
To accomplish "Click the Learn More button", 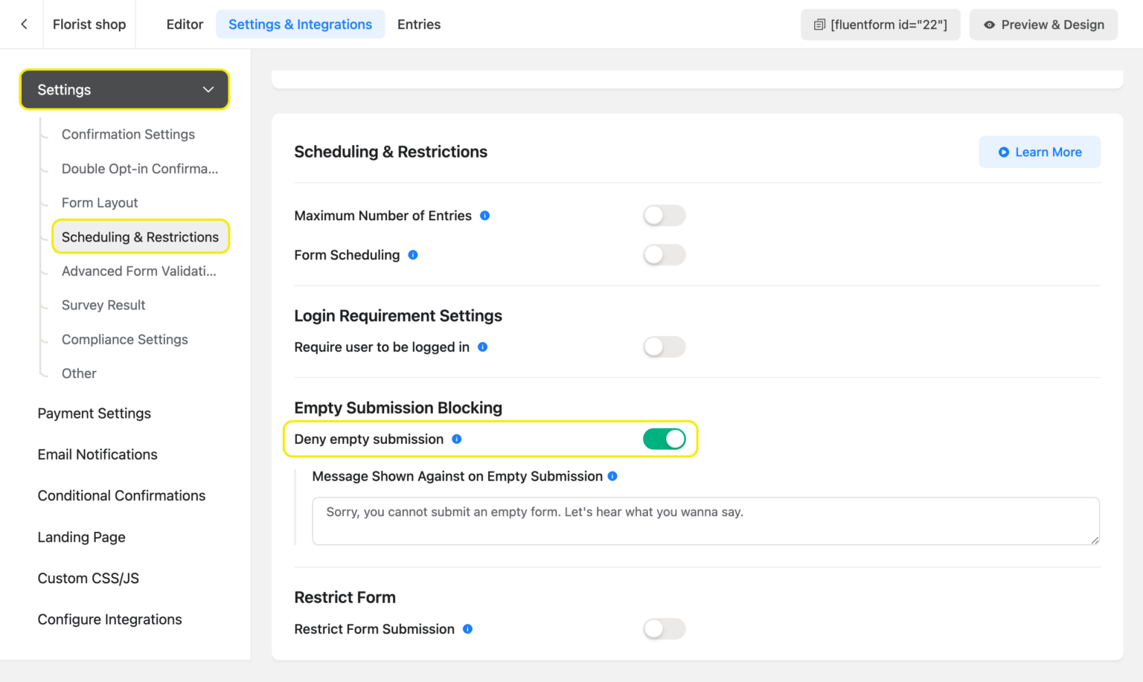I will pos(1040,152).
